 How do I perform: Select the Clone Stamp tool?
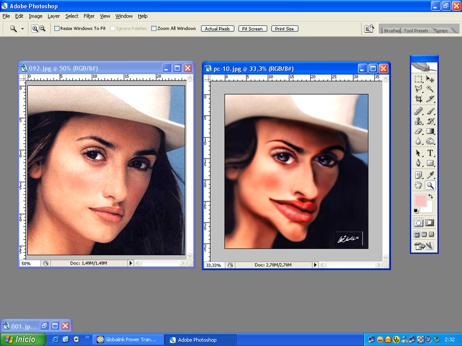click(419, 121)
